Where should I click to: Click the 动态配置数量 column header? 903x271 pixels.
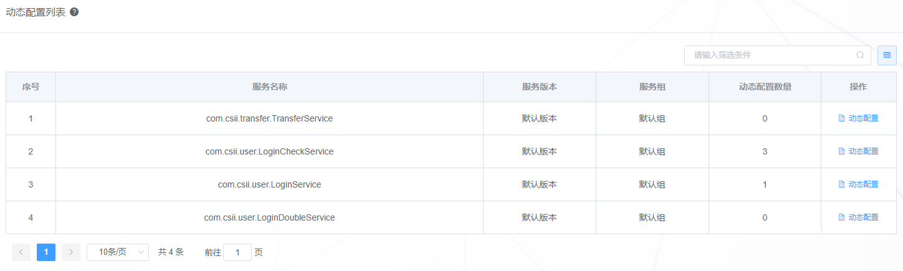coord(765,87)
